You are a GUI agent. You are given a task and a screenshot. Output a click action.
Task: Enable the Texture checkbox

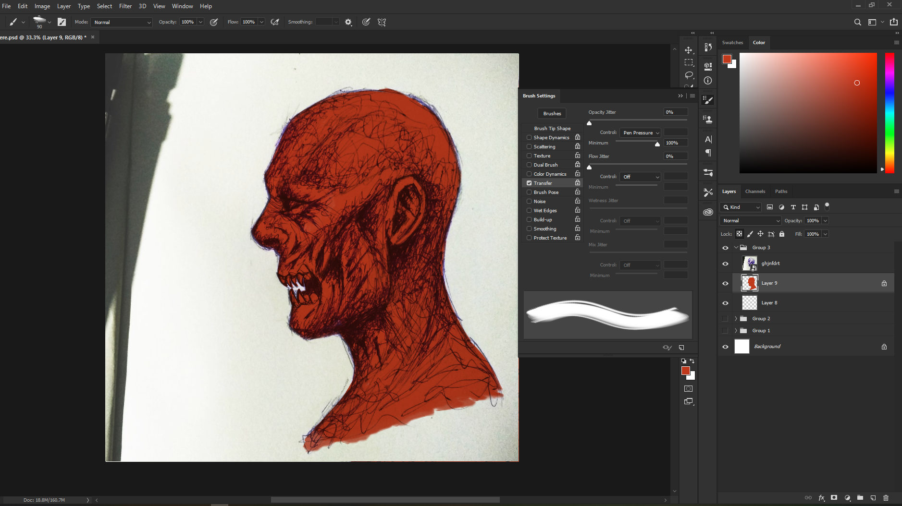click(x=529, y=156)
